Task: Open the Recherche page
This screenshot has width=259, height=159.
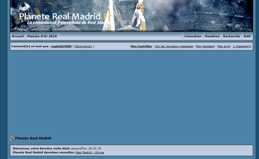Action: [x=232, y=36]
